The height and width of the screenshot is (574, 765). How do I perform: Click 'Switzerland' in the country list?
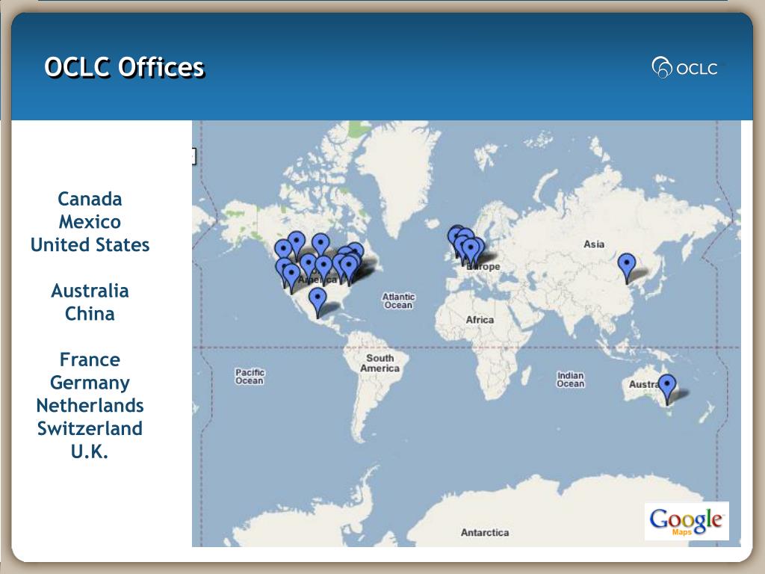[x=90, y=428]
